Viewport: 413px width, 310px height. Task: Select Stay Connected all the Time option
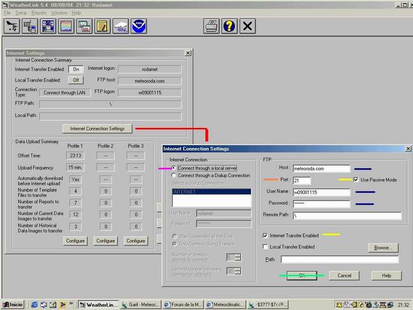[203, 236]
